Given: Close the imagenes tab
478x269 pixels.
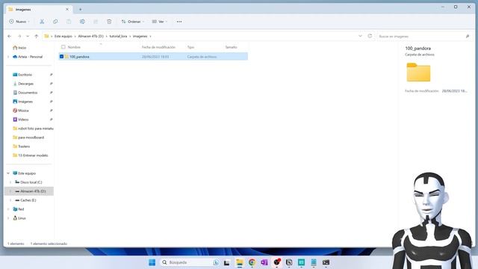Looking at the screenshot, I should point(67,10).
